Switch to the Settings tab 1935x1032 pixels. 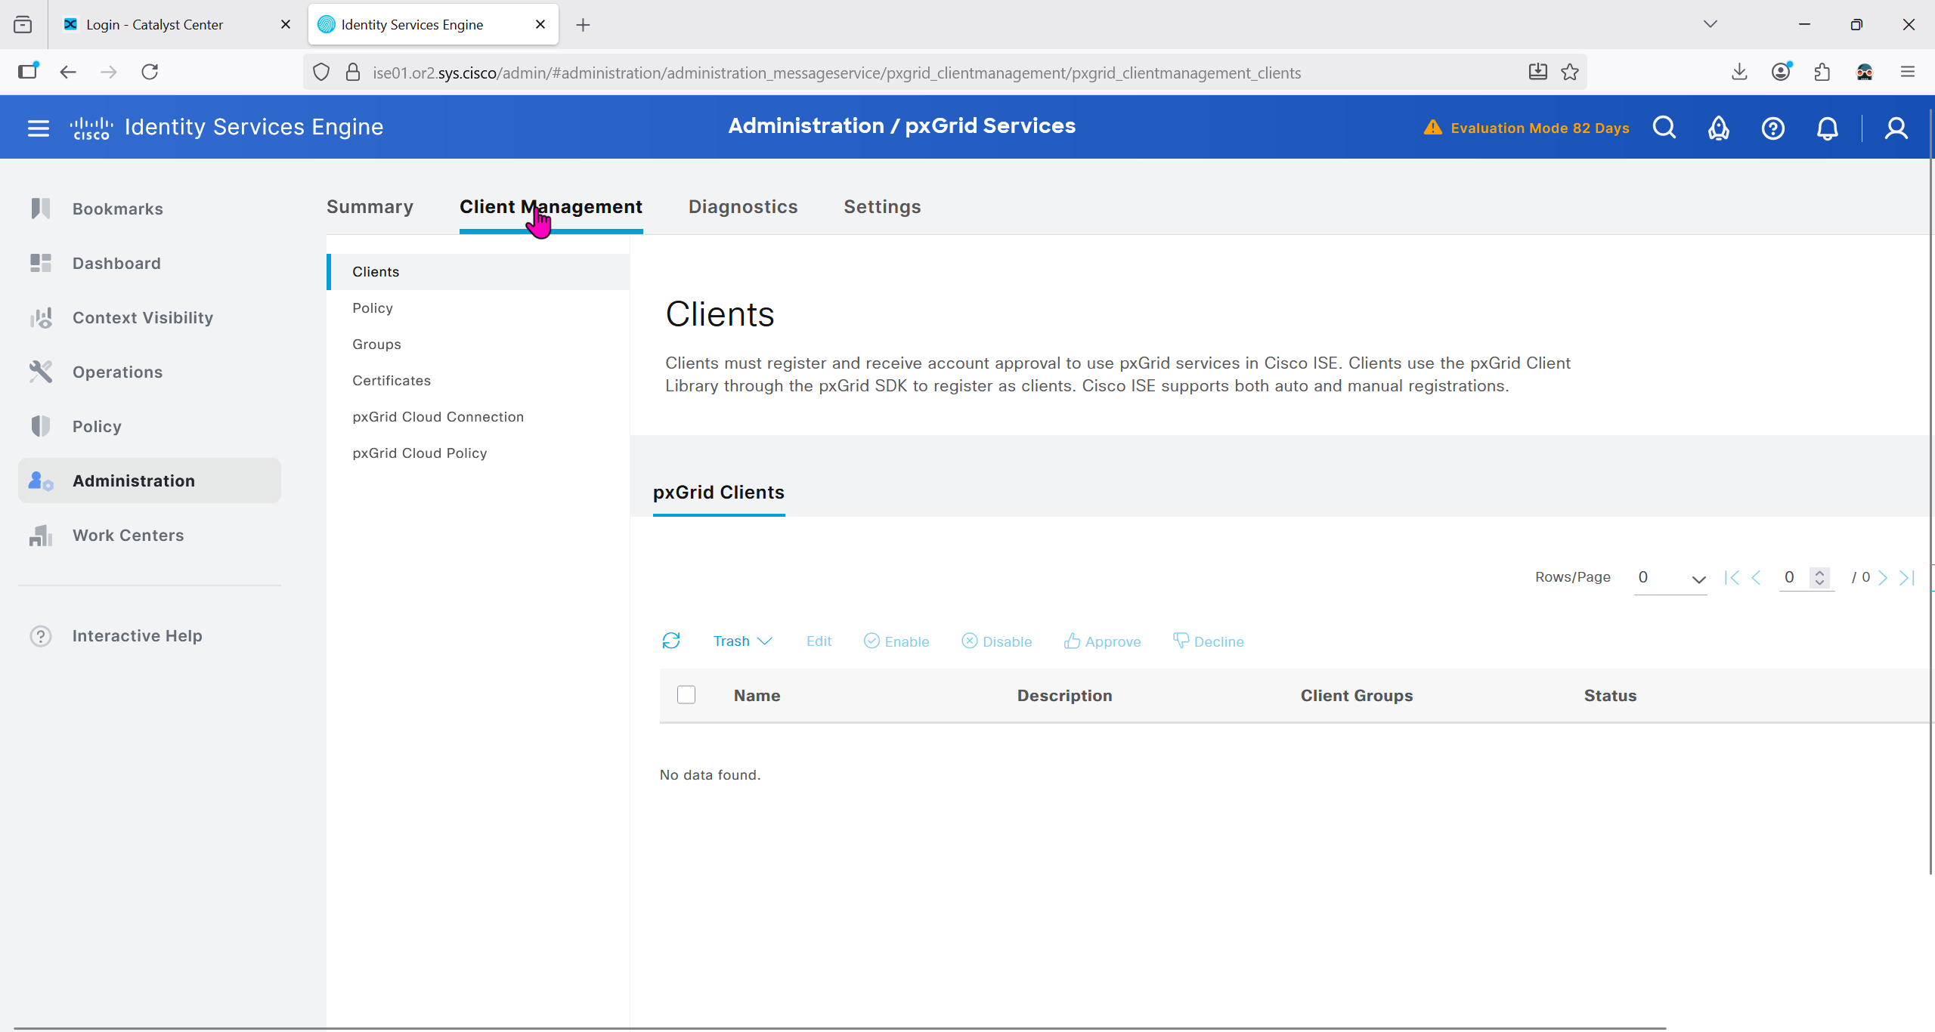point(881,206)
